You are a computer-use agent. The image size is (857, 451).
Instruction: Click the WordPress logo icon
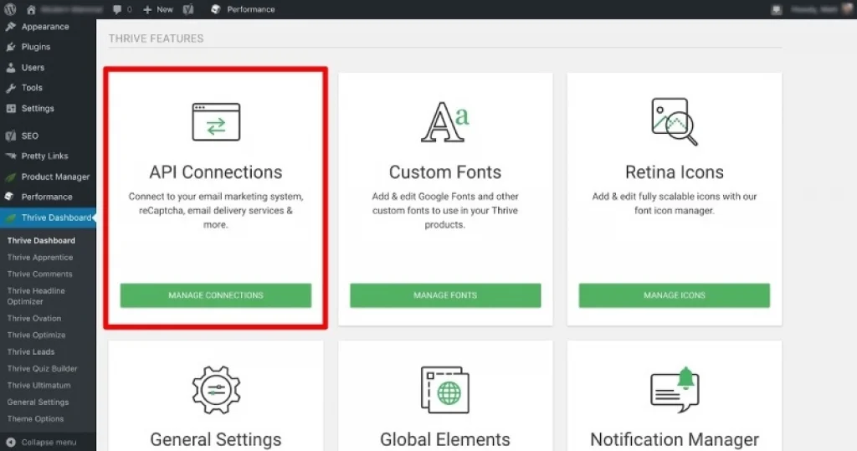click(x=10, y=9)
